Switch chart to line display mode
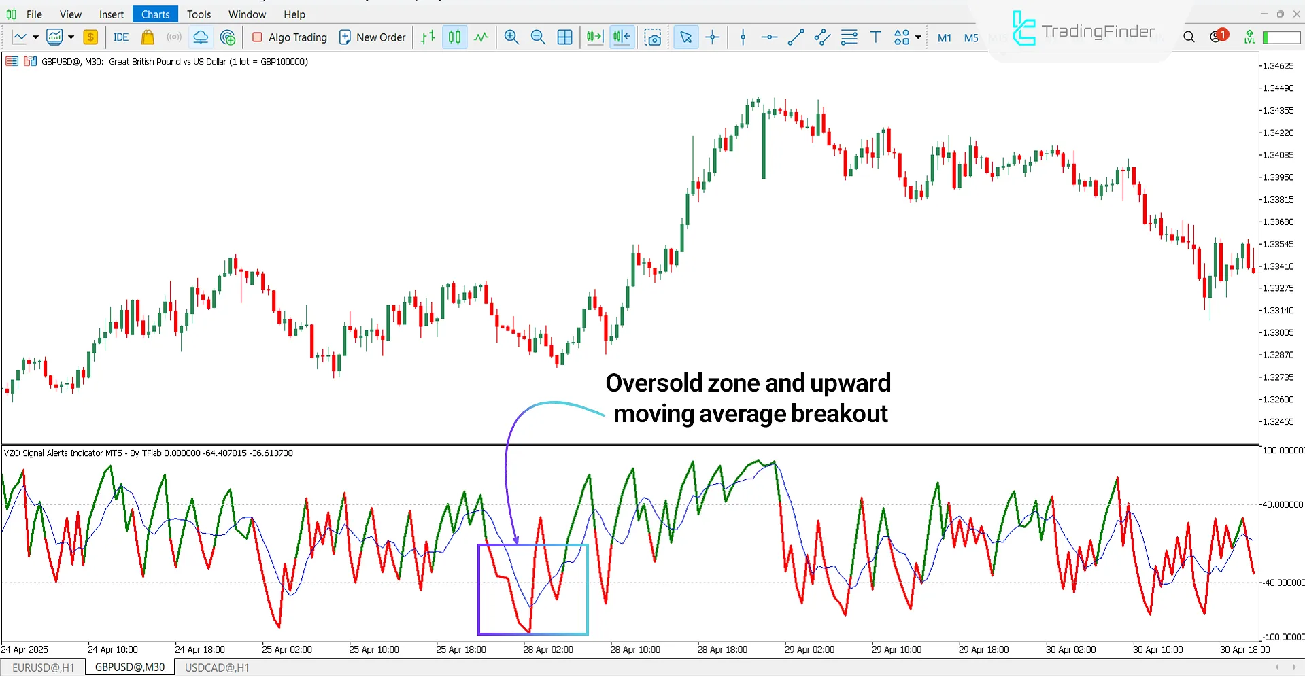 pos(481,37)
